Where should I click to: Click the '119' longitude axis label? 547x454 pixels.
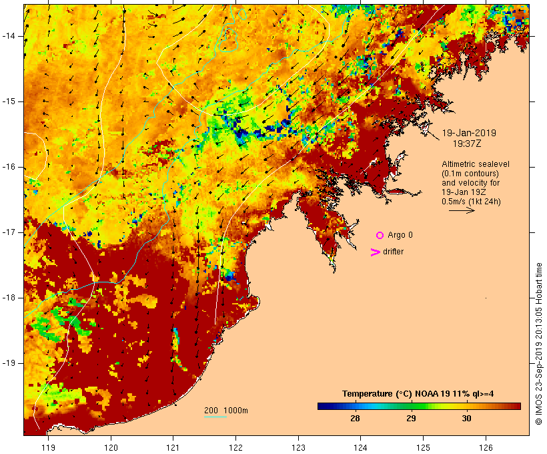pos(48,447)
